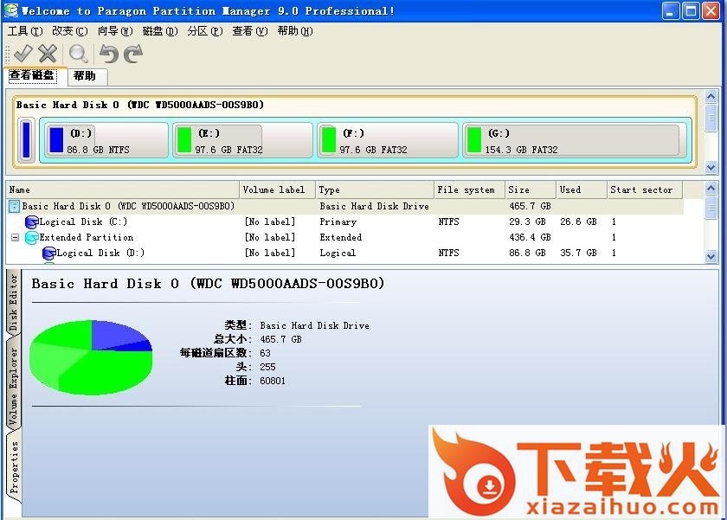Select the small blue C: partition bar

tap(27, 139)
